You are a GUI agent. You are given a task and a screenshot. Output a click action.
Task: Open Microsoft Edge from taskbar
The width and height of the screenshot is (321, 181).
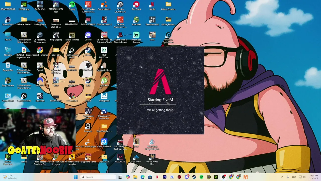[x=142, y=177]
